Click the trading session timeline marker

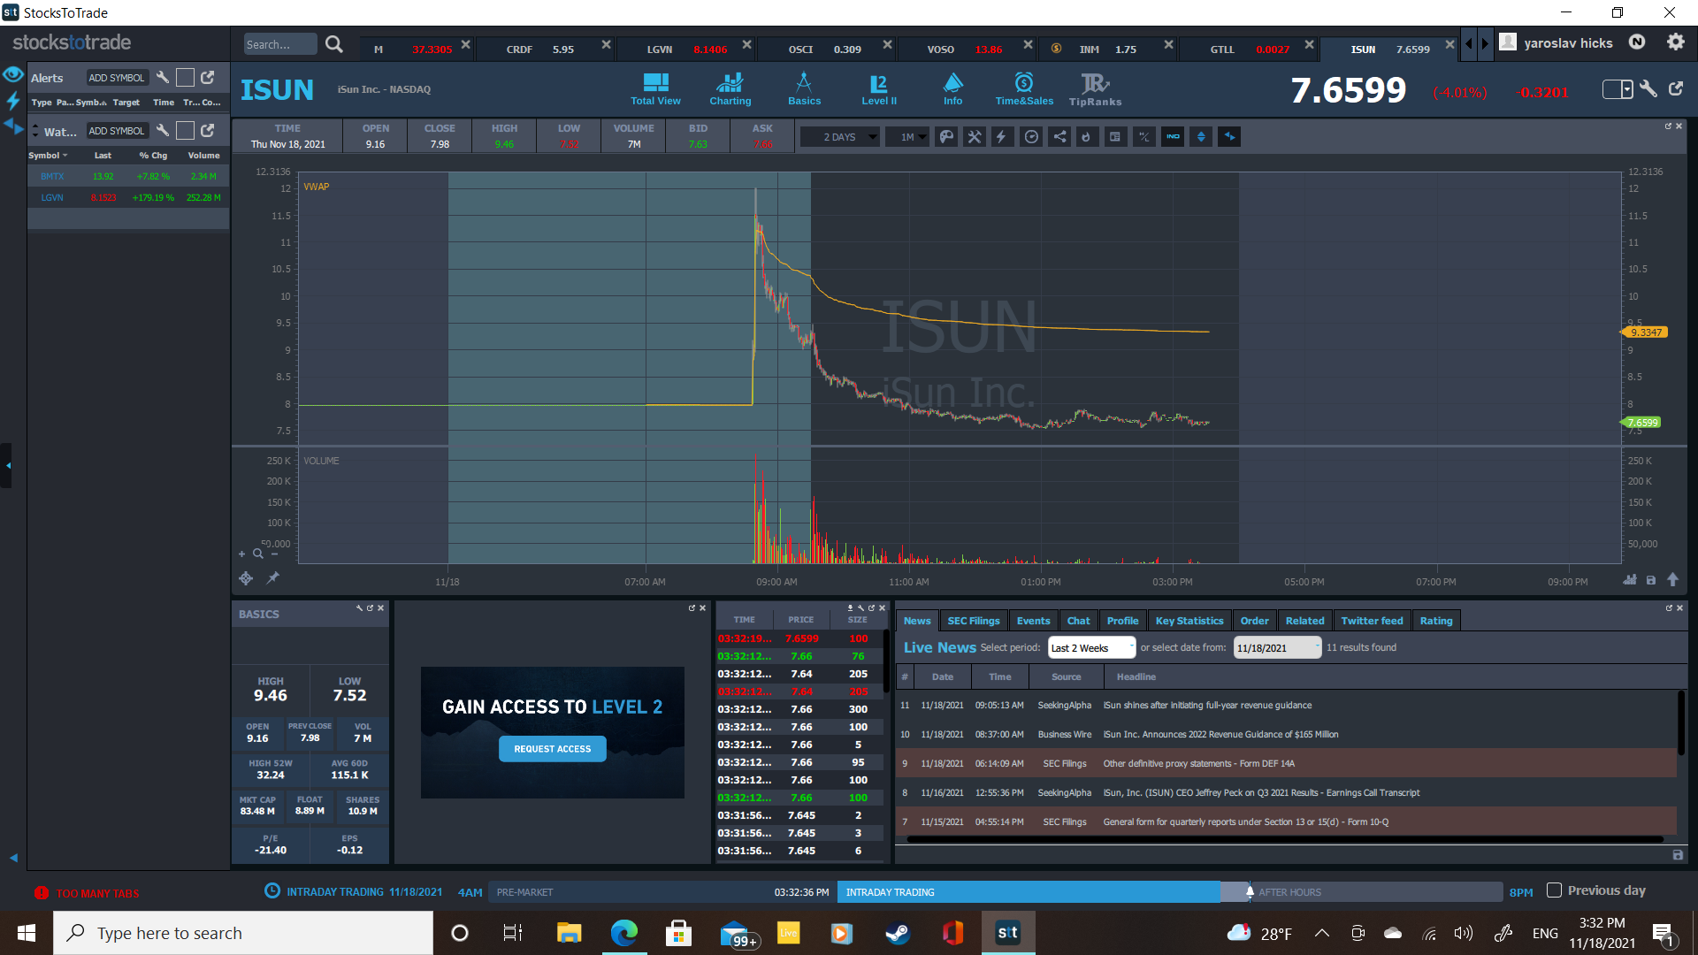1250,892
